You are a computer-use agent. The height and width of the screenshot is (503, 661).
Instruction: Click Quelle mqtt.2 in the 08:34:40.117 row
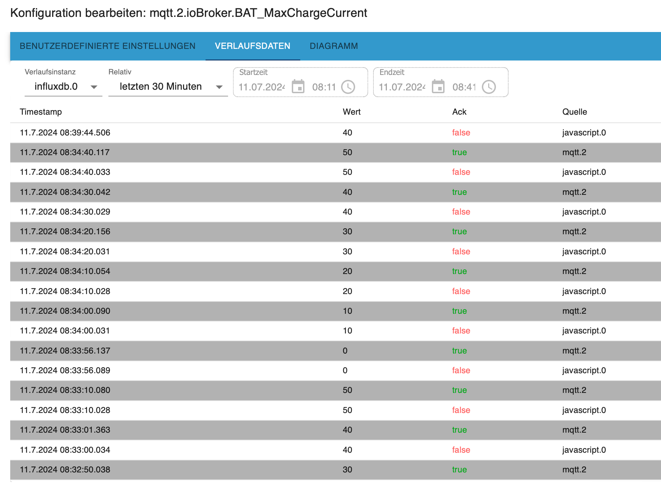[x=574, y=152]
